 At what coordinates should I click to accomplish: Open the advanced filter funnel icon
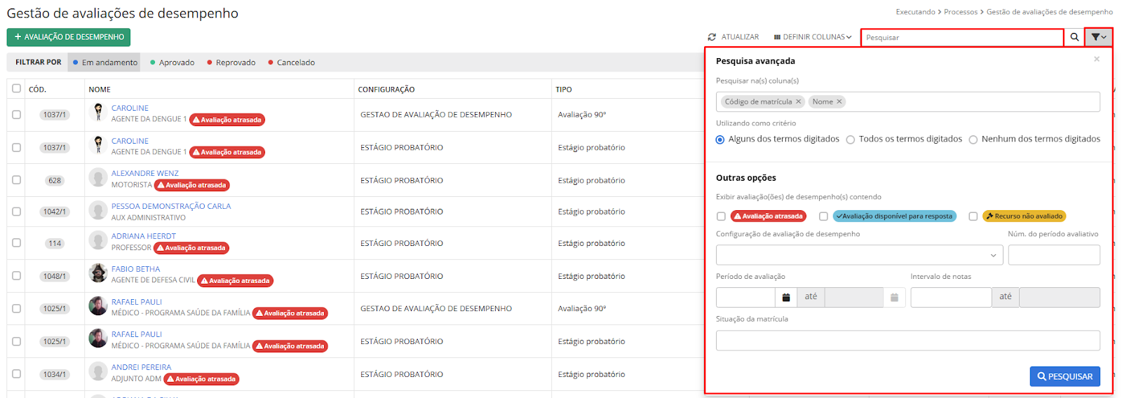[x=1098, y=37]
